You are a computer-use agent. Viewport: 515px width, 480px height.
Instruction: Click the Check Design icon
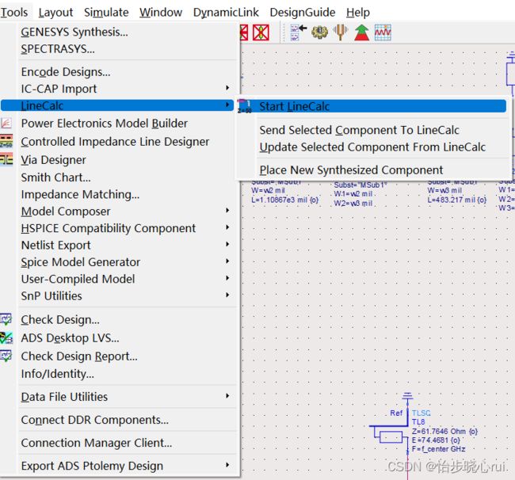point(6,319)
